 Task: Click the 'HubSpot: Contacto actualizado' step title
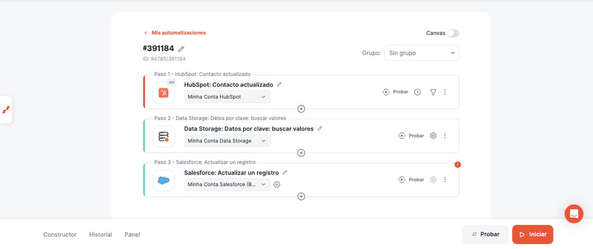[228, 85]
